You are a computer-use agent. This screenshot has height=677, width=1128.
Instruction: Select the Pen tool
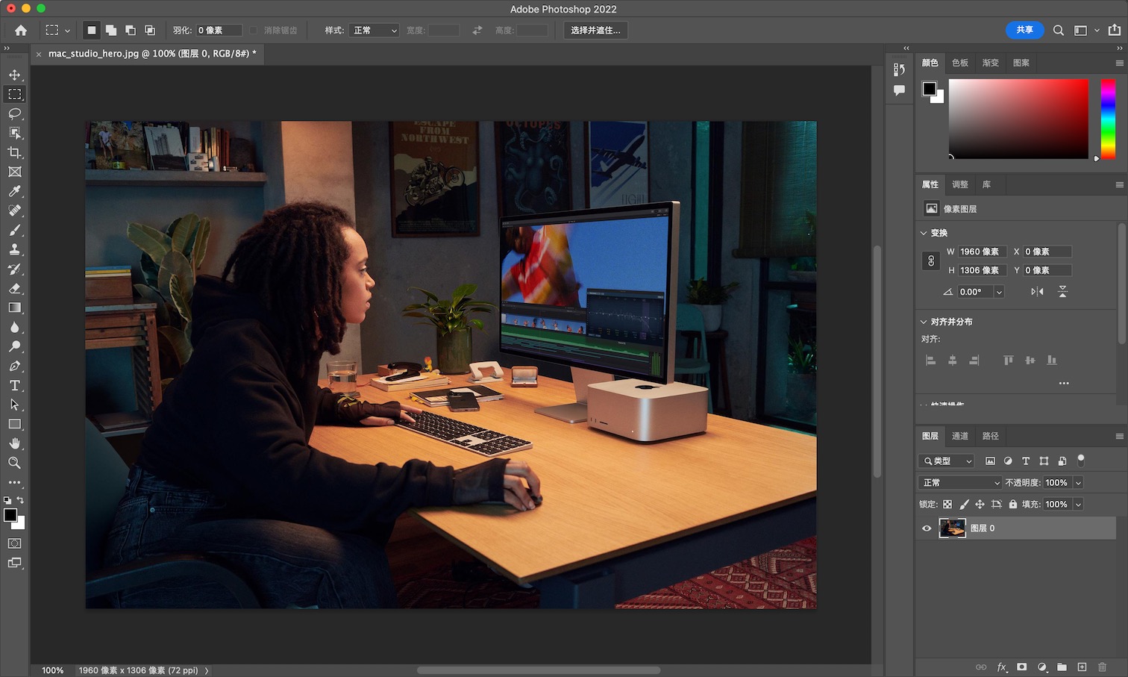14,366
